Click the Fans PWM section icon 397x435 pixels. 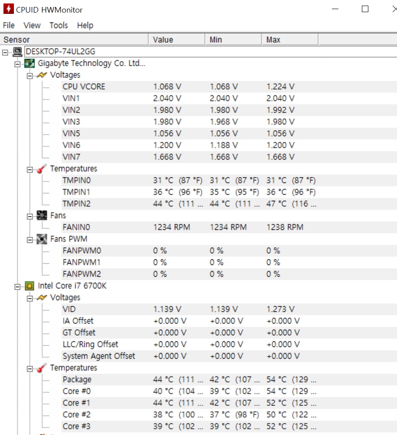[42, 239]
